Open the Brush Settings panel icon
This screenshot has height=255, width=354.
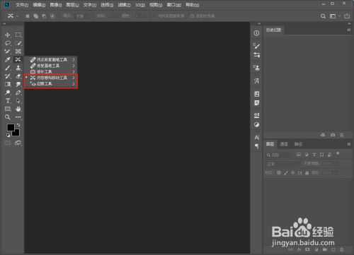pos(256,45)
